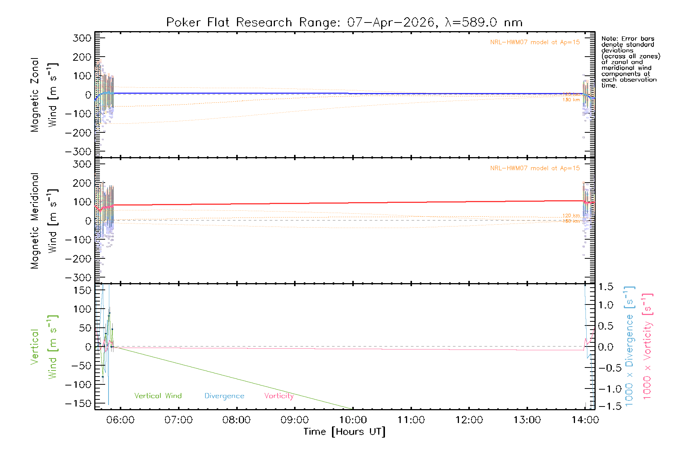Click the 07:00 time axis tick label
This screenshot has height=450, width=676.
click(x=178, y=420)
